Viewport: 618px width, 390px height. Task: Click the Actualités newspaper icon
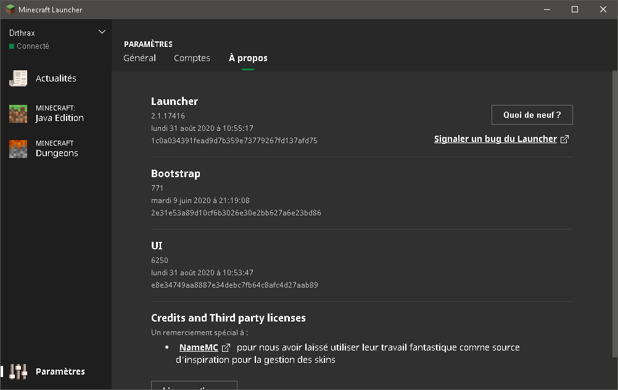[x=19, y=78]
